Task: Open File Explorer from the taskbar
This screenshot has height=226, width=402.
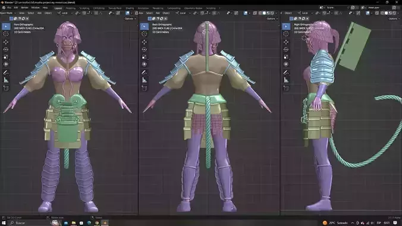Action: (74, 222)
